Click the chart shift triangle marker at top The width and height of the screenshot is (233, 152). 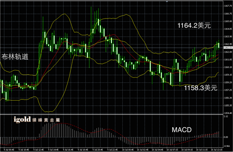tap(167, 2)
